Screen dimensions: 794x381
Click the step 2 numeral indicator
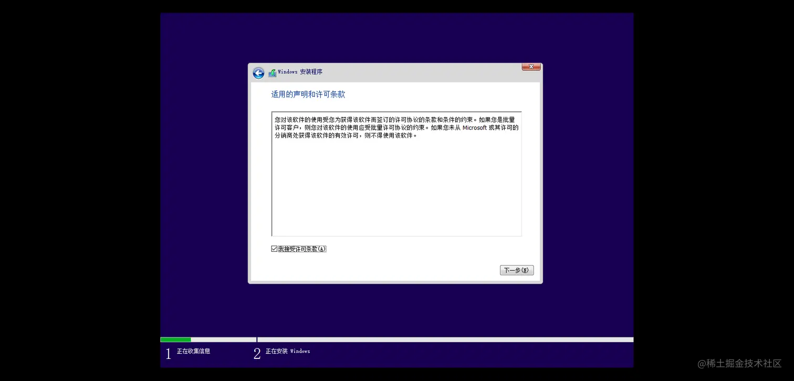click(x=257, y=353)
